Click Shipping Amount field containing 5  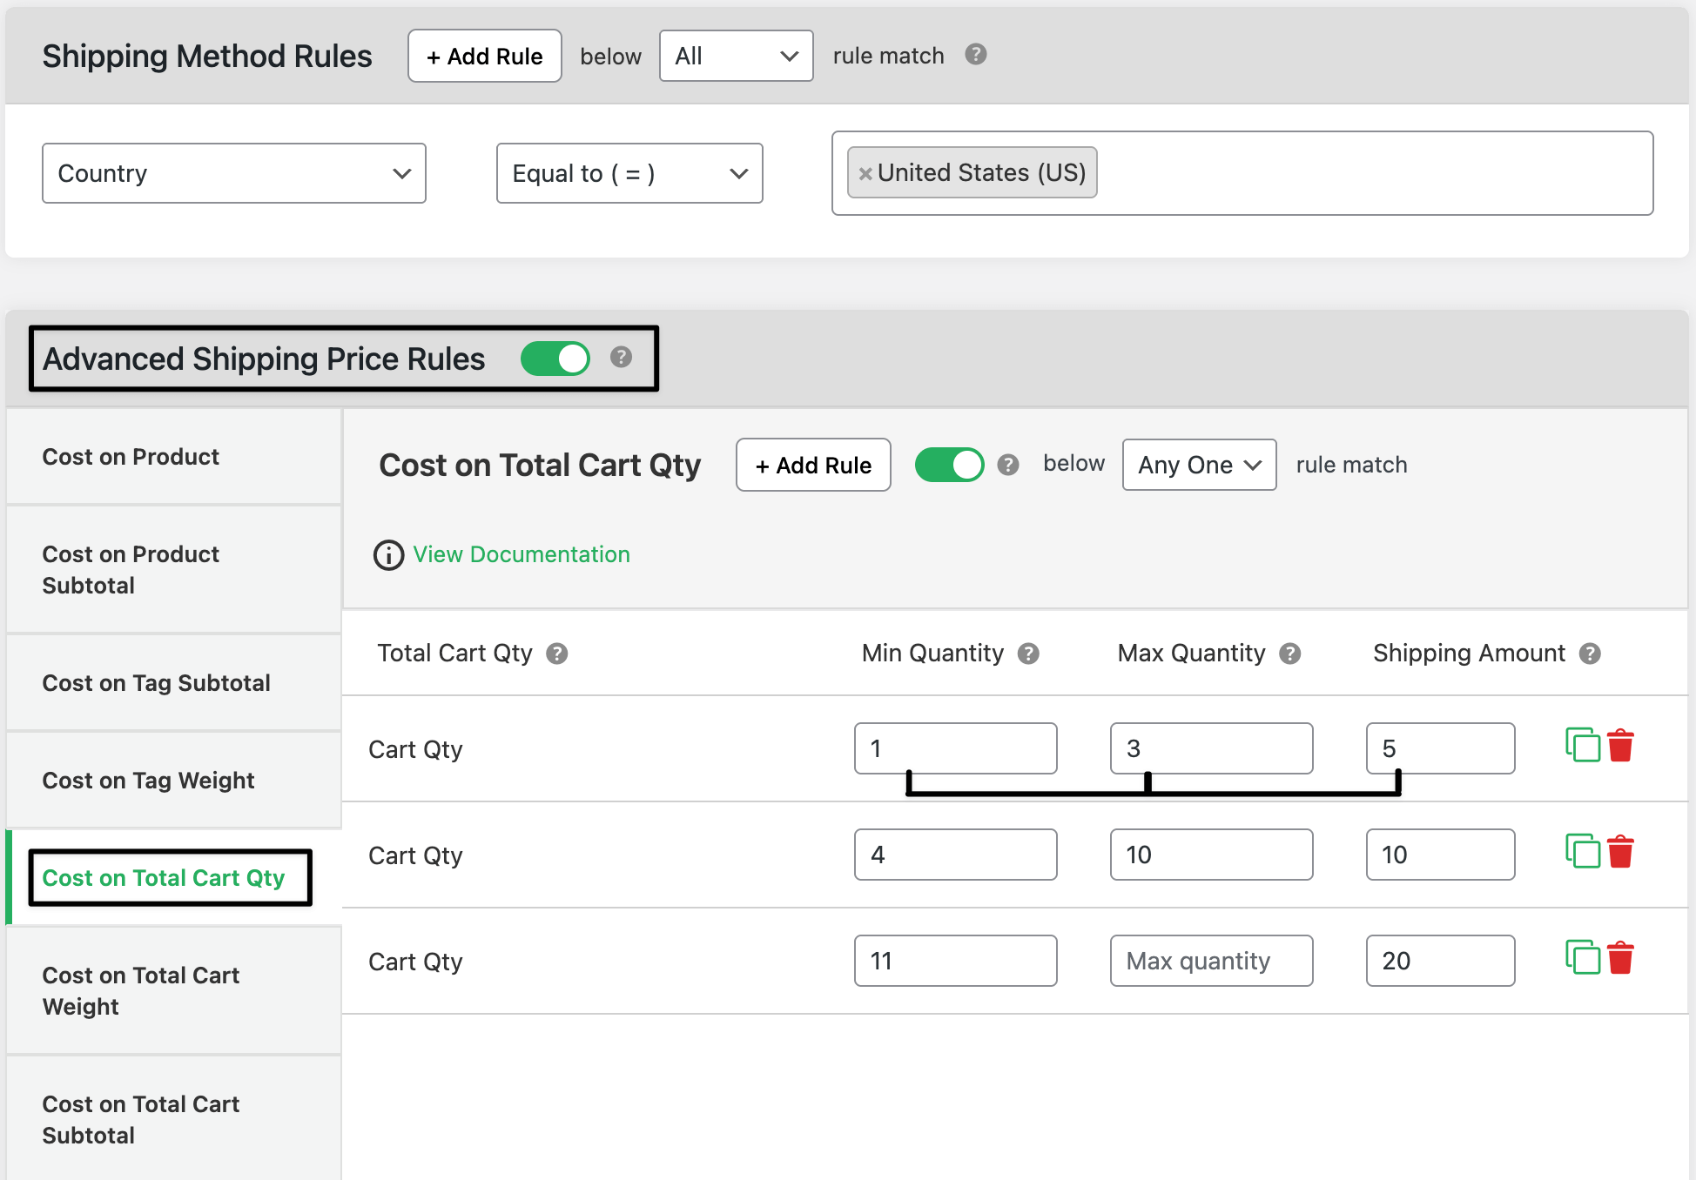coord(1441,748)
